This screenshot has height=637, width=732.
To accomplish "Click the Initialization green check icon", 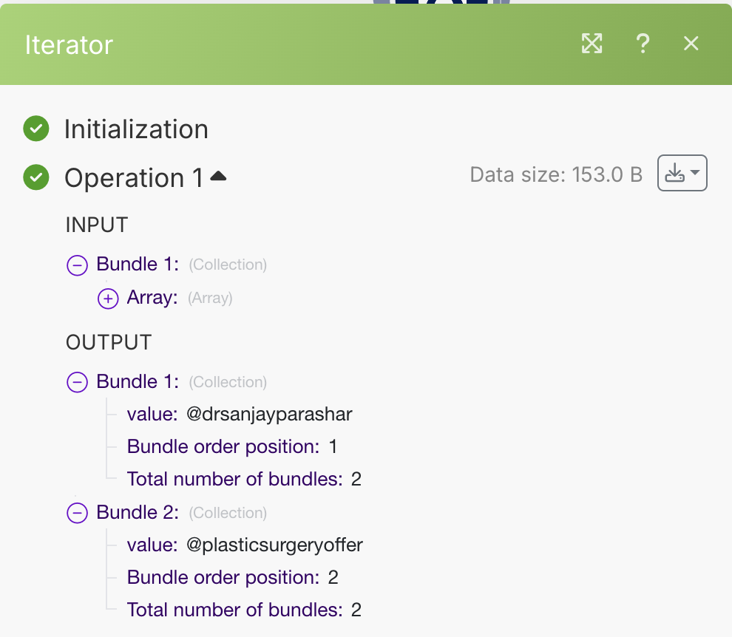I will (35, 129).
